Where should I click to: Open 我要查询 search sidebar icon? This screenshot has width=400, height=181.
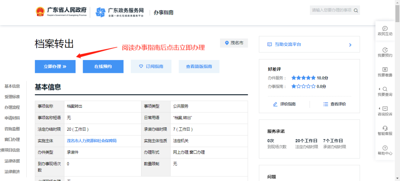tap(385, 89)
